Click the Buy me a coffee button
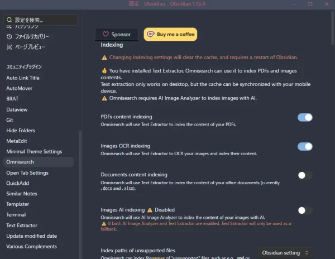This screenshot has height=259, width=335. [170, 35]
